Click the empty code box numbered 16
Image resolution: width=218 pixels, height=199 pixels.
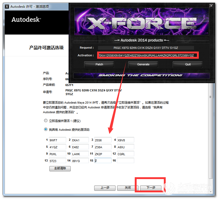click(125, 161)
